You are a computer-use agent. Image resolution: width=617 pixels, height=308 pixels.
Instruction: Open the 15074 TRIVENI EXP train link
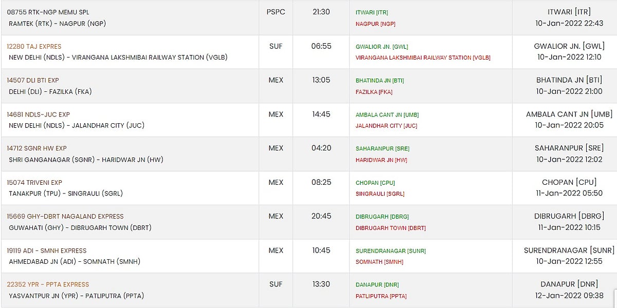click(x=34, y=182)
